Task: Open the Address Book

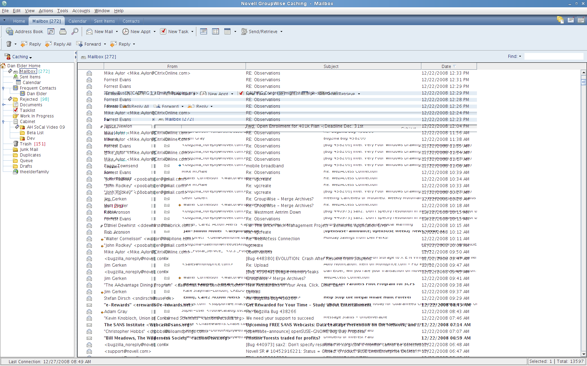Action: coord(24,32)
